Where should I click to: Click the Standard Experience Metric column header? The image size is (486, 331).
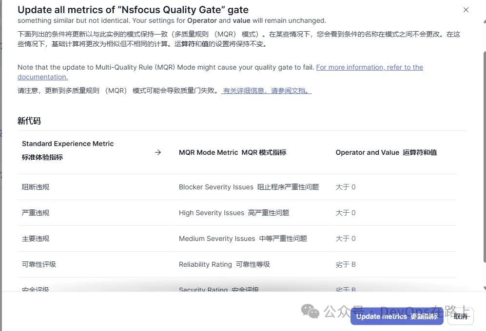[x=68, y=144]
